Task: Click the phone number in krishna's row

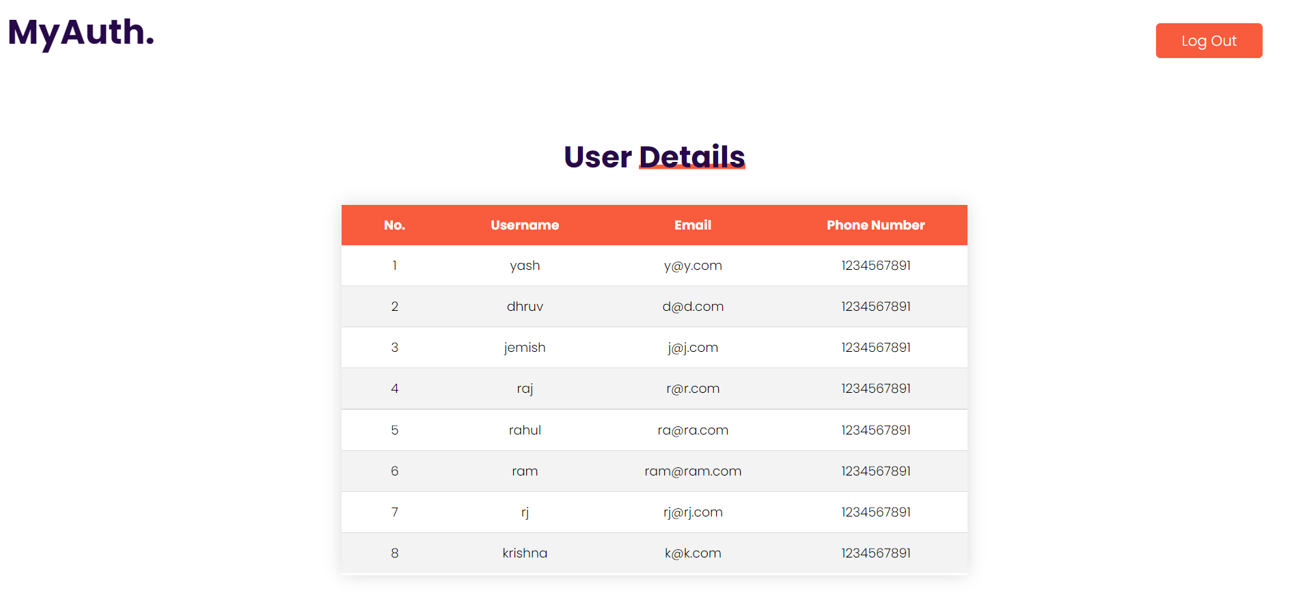Action: [876, 553]
